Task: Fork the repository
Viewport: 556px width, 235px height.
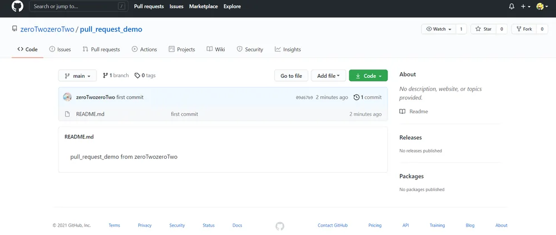Action: pyautogui.click(x=524, y=29)
